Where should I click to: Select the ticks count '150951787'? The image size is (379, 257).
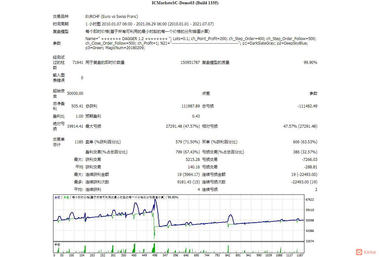(190, 62)
